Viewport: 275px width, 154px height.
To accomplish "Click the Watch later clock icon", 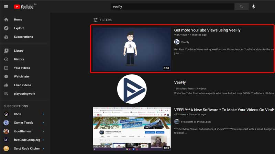I will pos(6,76).
